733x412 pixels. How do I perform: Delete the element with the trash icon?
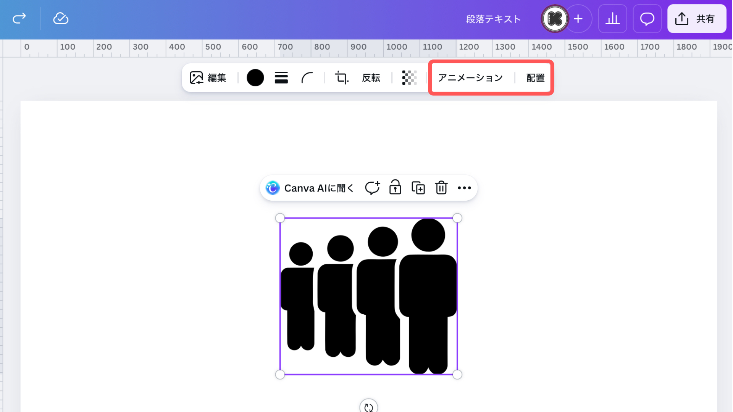point(441,188)
